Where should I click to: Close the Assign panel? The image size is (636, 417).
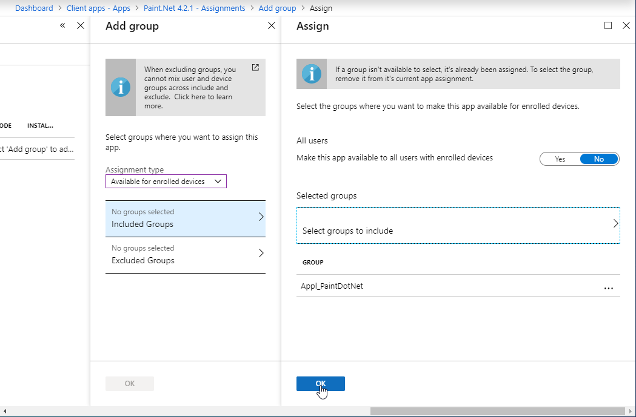pos(626,25)
